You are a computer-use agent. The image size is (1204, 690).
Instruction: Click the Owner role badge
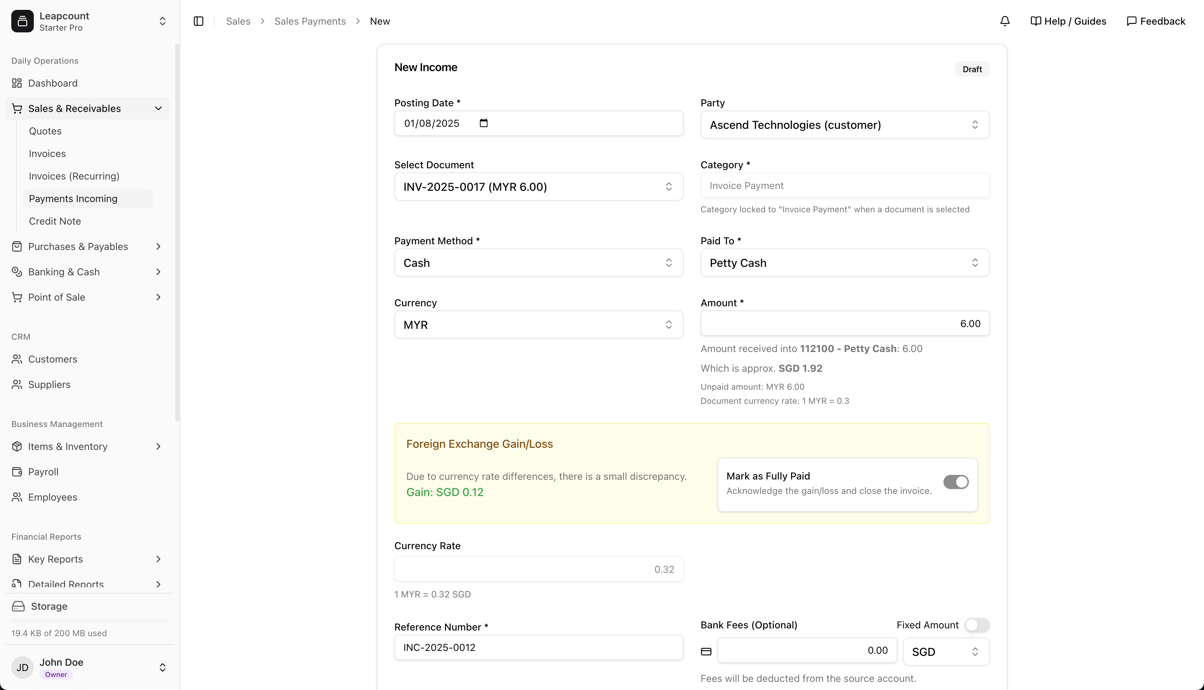click(56, 675)
